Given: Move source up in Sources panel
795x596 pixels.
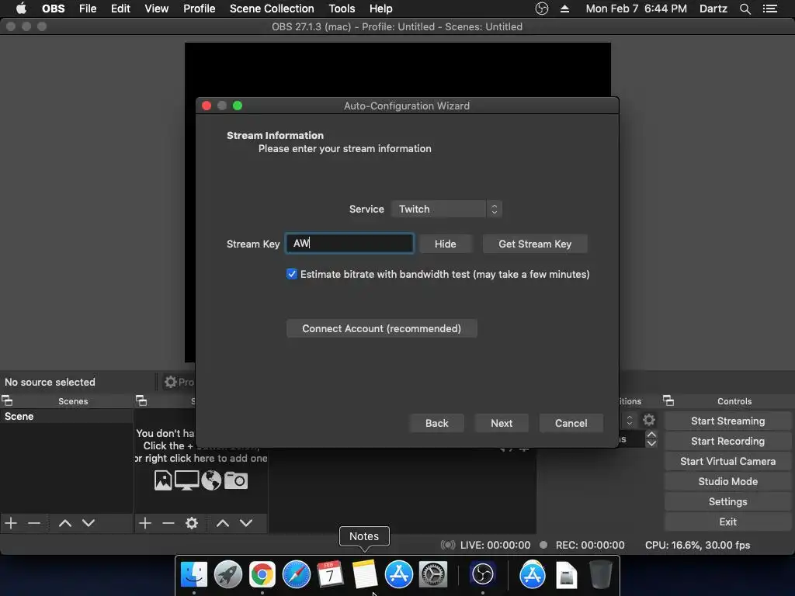Looking at the screenshot, I should point(223,522).
